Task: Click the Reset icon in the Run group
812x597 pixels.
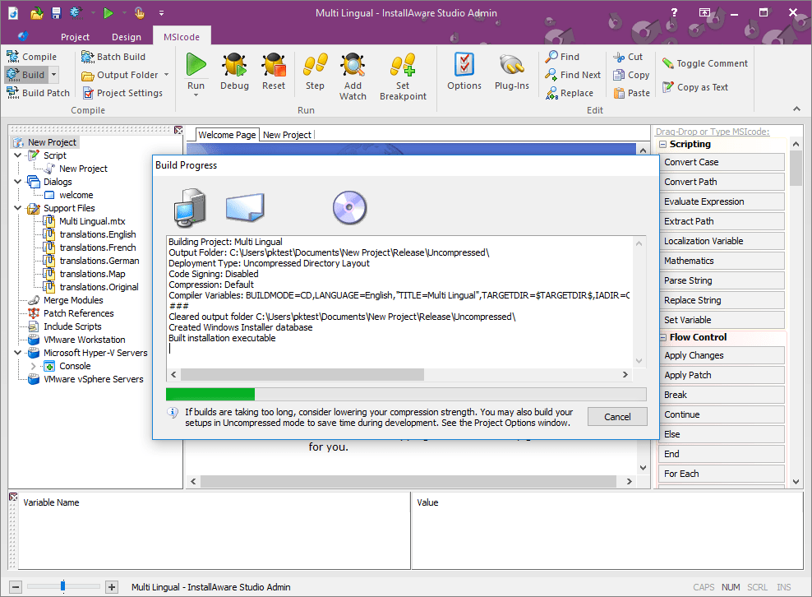Action: tap(274, 72)
